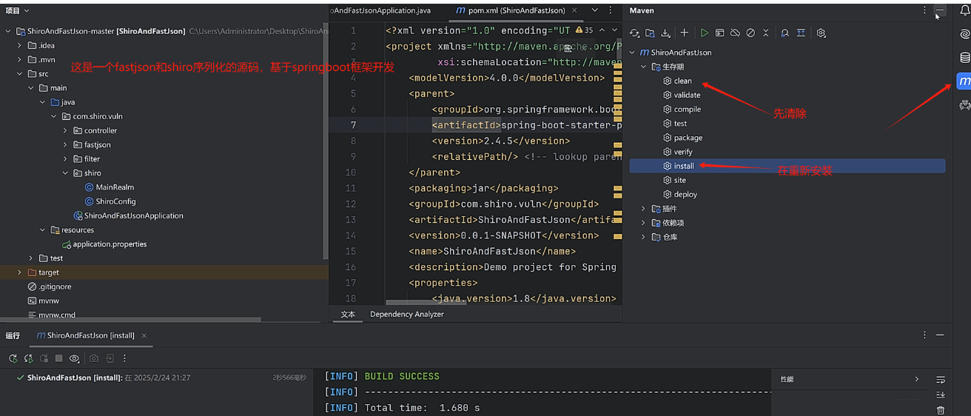Click second rerun icon in Run toolbar
Image resolution: width=971 pixels, height=416 pixels.
point(28,358)
